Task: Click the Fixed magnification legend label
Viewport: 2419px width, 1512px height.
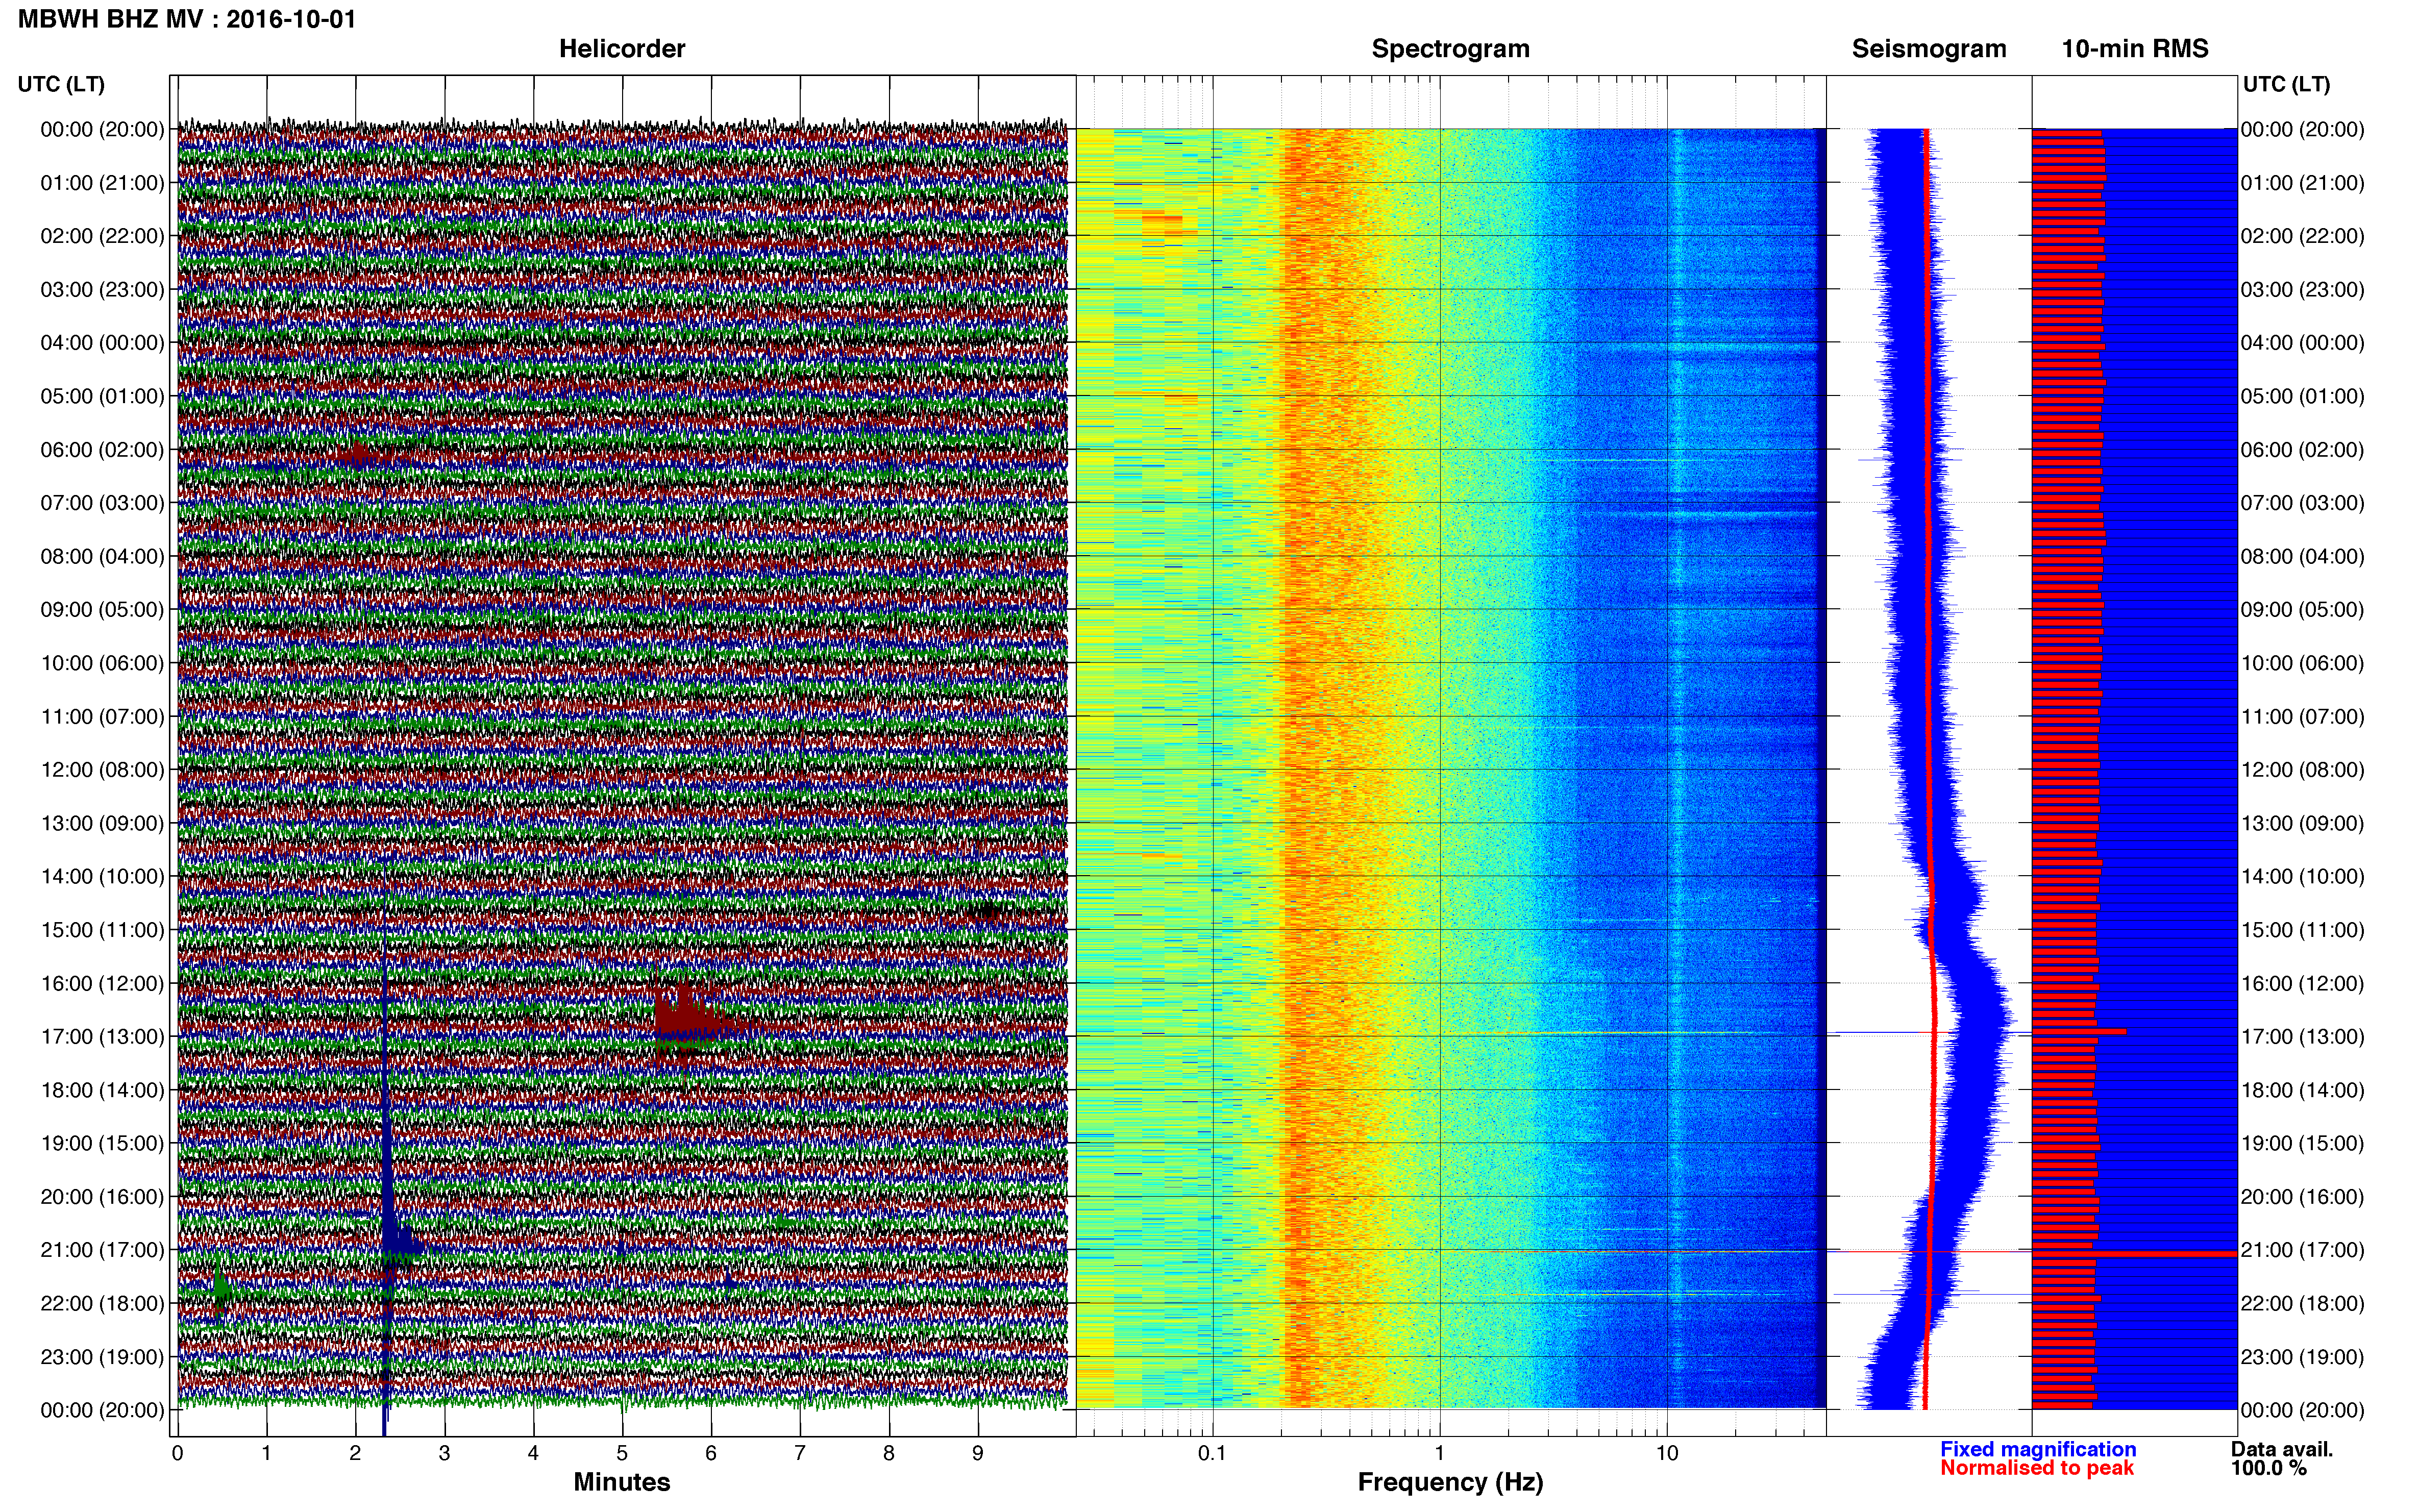Action: [x=2037, y=1449]
